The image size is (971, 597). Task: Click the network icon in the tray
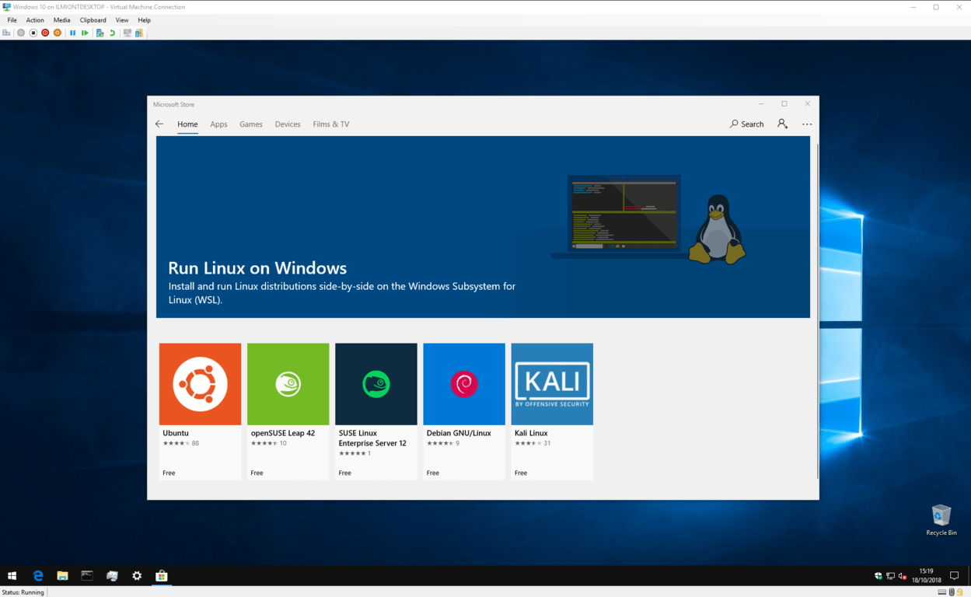click(x=890, y=576)
